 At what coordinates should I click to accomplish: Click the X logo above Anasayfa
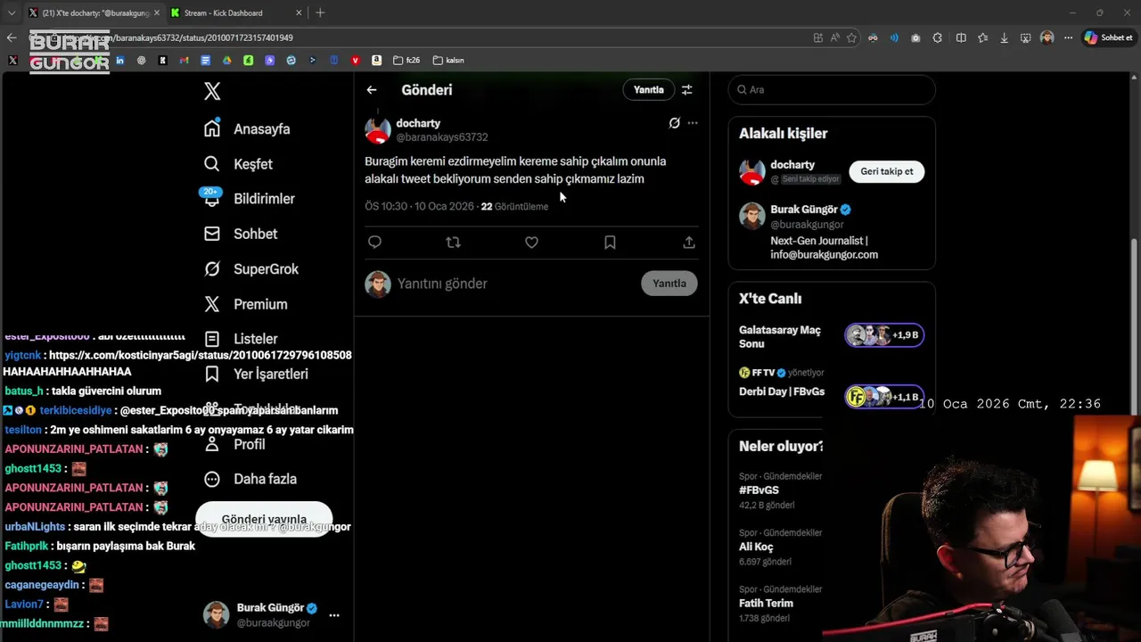coord(212,91)
